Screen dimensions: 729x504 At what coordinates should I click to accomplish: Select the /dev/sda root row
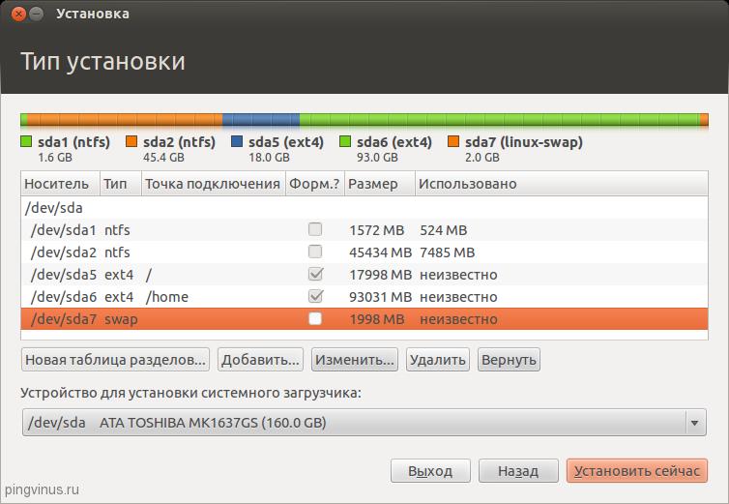(x=364, y=208)
